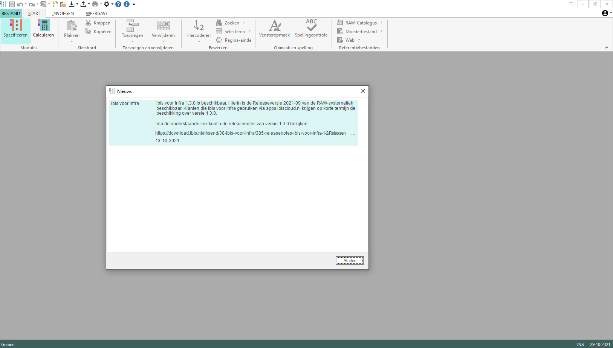Open Help with the question mark icon
This screenshot has width=613, height=348.
(118, 4)
